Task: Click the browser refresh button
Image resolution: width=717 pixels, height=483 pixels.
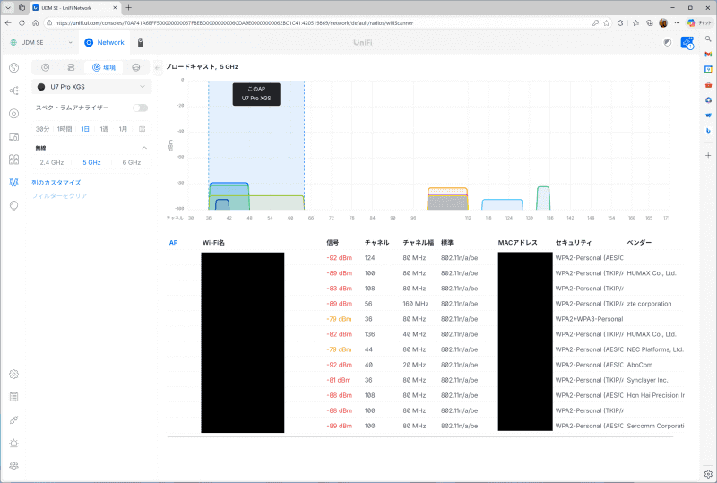Action: (x=22, y=23)
